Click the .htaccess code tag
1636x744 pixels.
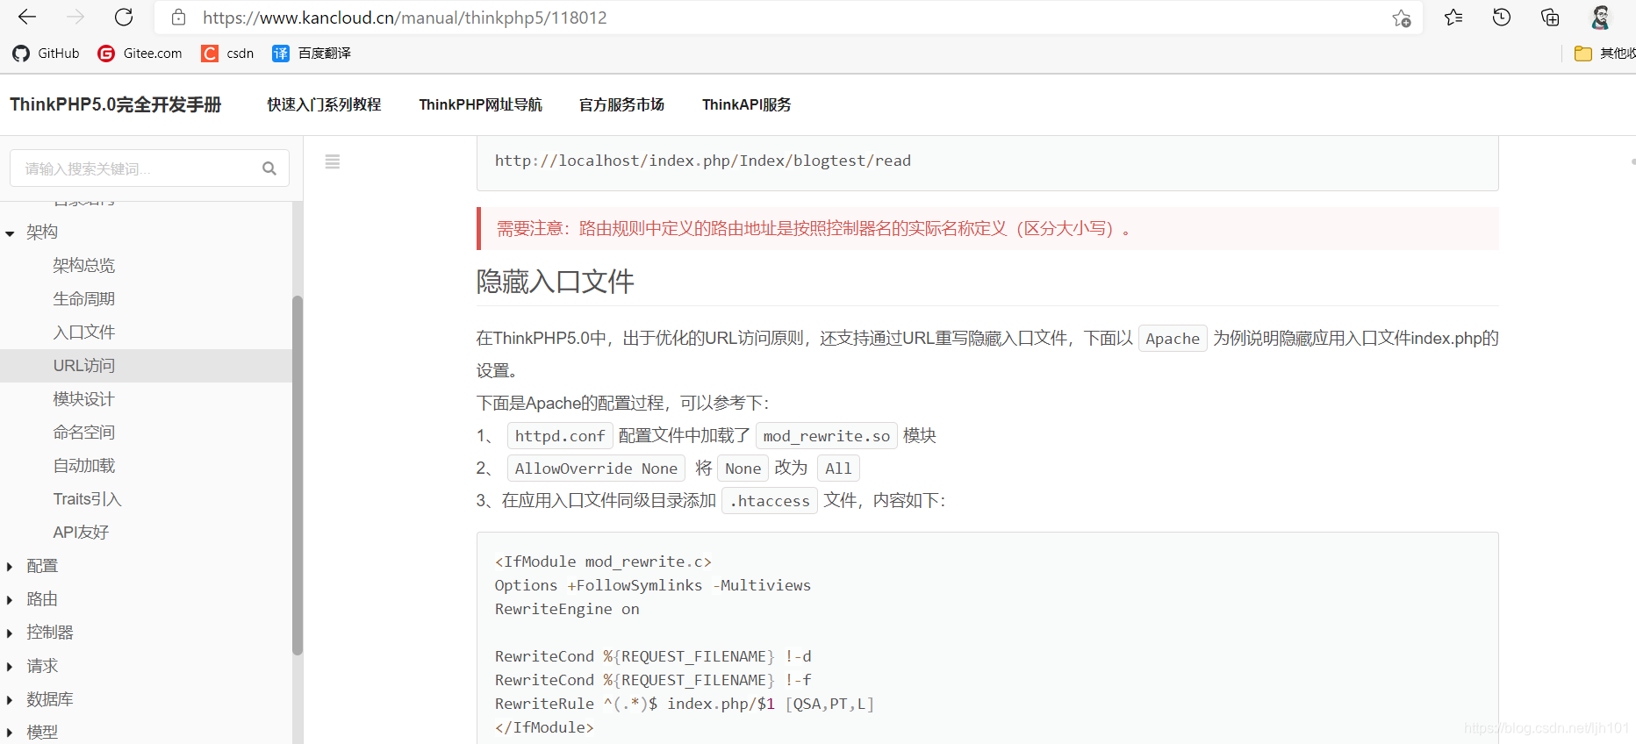coord(770,501)
